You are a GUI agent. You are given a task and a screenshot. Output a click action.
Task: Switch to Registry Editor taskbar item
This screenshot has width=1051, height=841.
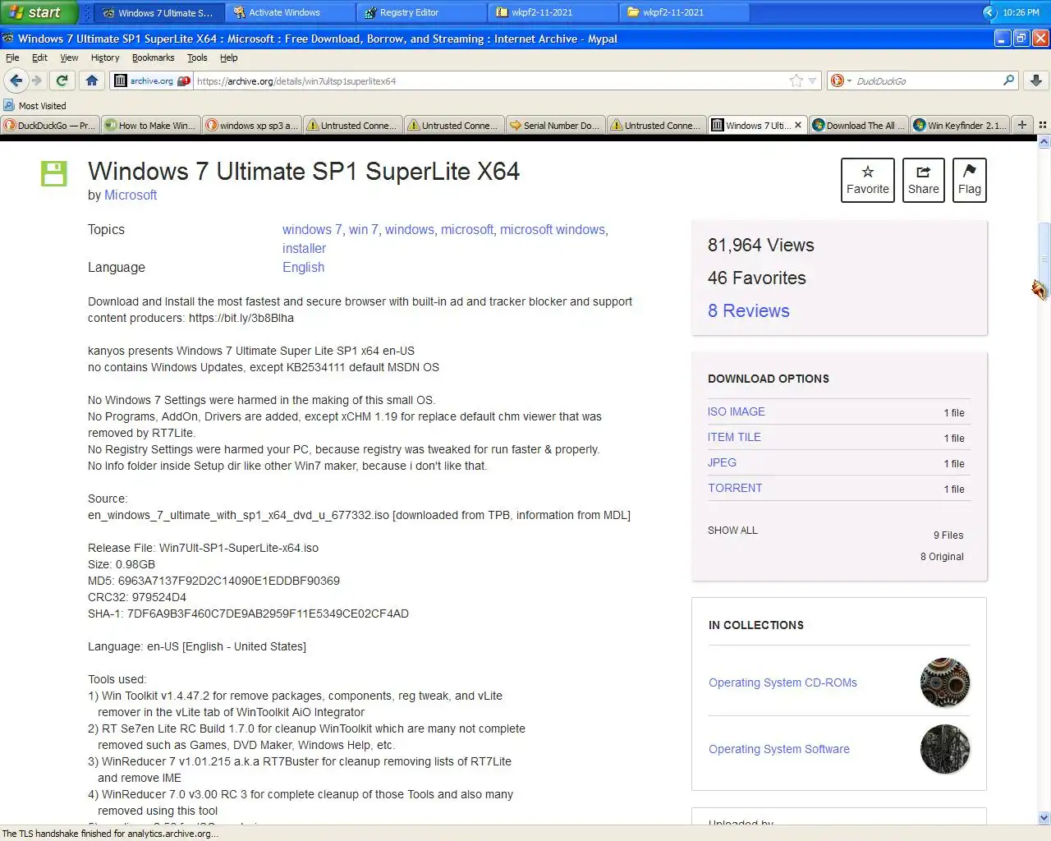coord(421,12)
